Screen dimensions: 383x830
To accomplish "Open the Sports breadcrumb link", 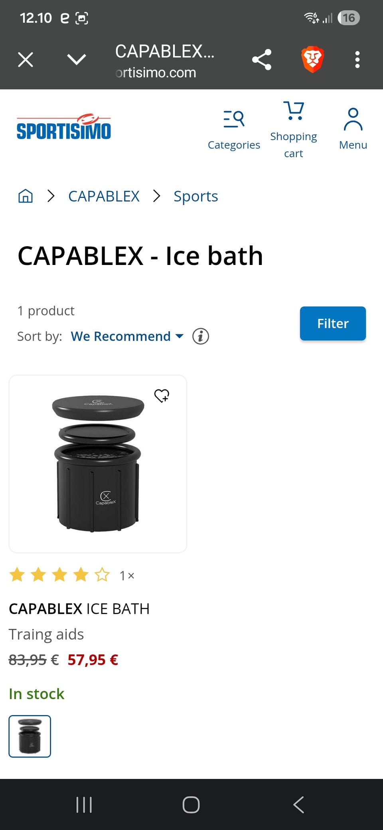I will 195,196.
